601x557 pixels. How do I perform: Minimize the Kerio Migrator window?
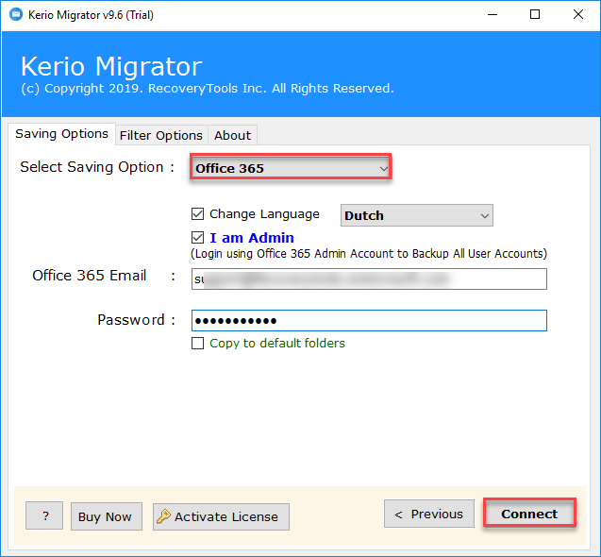click(492, 14)
